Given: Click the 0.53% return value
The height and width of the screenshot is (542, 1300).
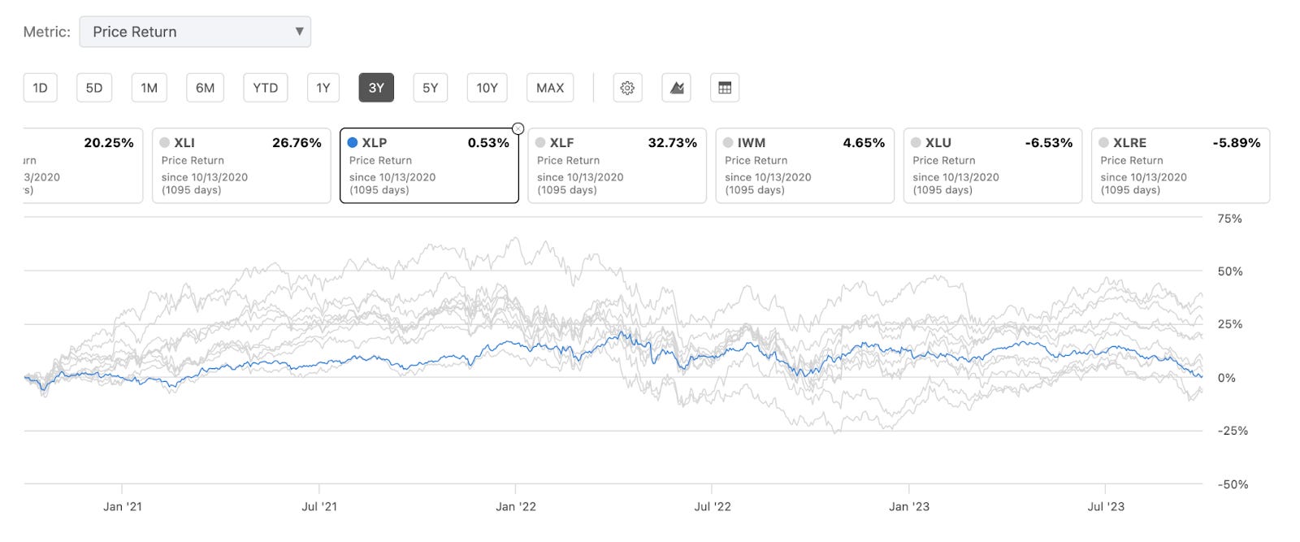Looking at the screenshot, I should click(488, 143).
